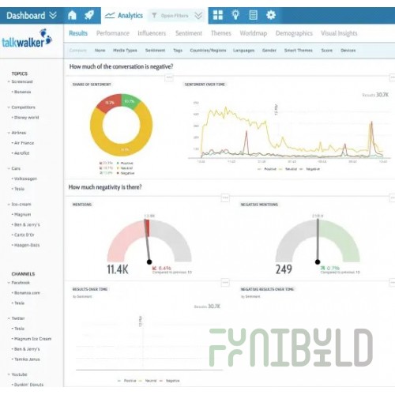Image resolution: width=395 pixels, height=395 pixels.
Task: Collapse the Airlines topic group
Action: coord(9,133)
